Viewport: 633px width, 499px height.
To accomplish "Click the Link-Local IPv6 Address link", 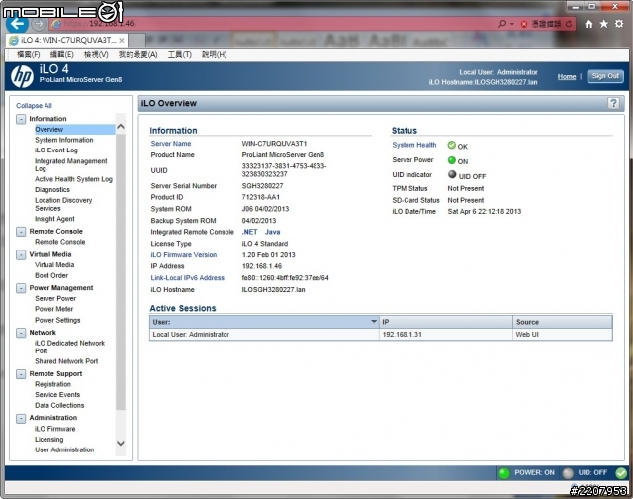I will coord(187,278).
